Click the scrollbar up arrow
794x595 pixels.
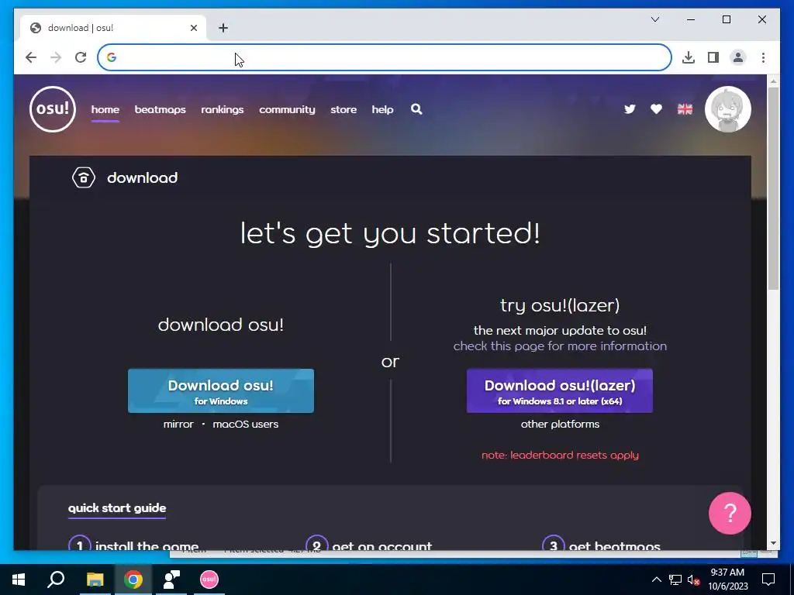773,81
